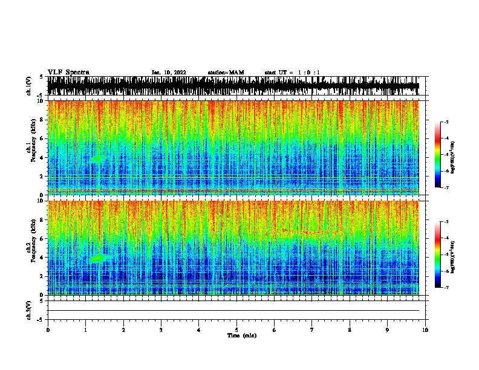Screen dimensions: 479x370
Task: Click time axis tick label "7"
Action: point(312,330)
